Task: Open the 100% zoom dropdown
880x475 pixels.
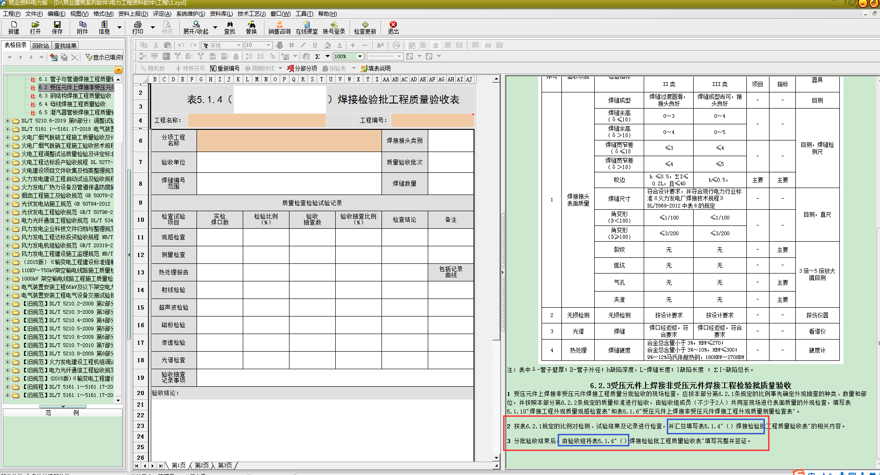Action: pos(360,56)
